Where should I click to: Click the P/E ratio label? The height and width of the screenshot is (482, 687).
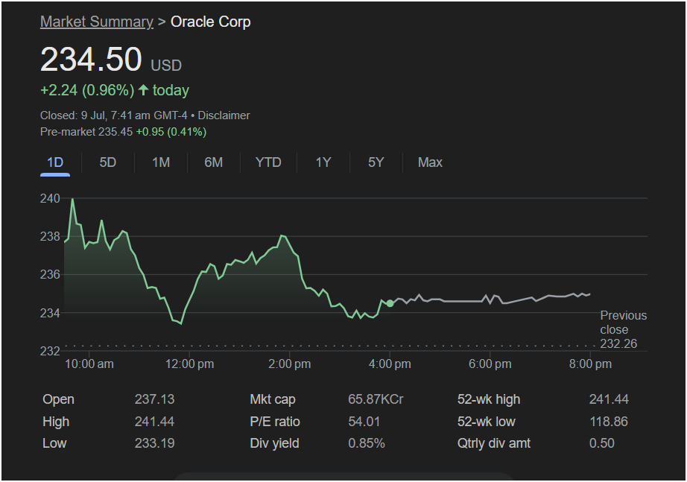(275, 422)
